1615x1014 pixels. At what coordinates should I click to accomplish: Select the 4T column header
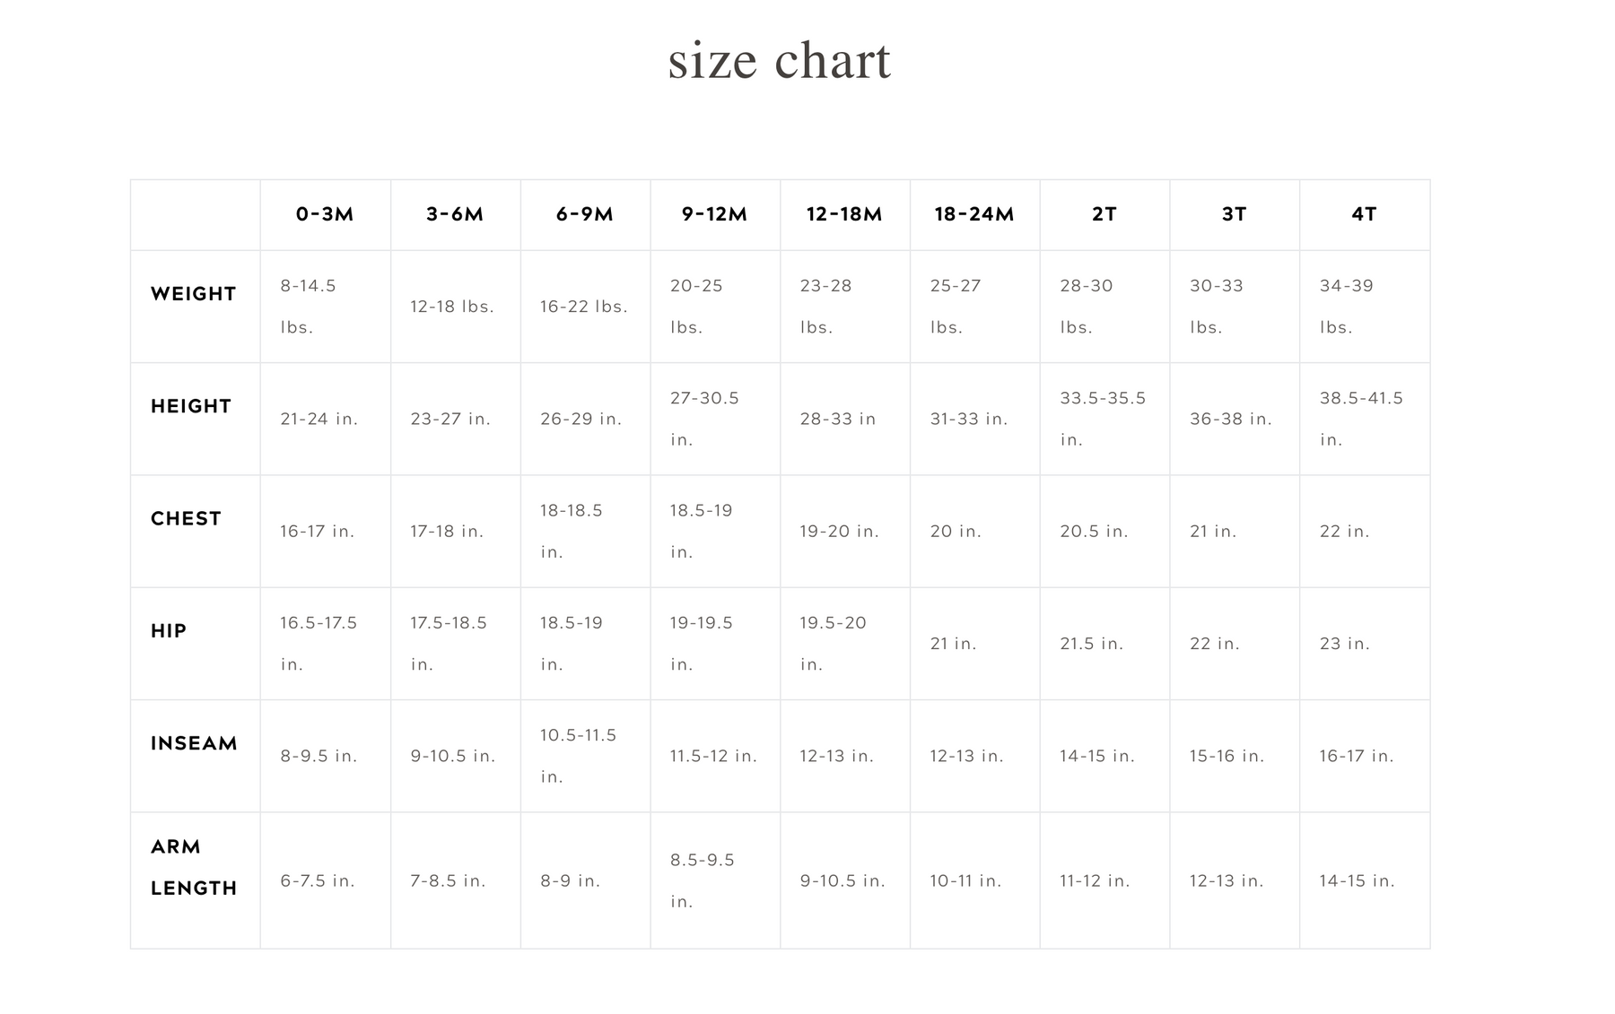1364,214
